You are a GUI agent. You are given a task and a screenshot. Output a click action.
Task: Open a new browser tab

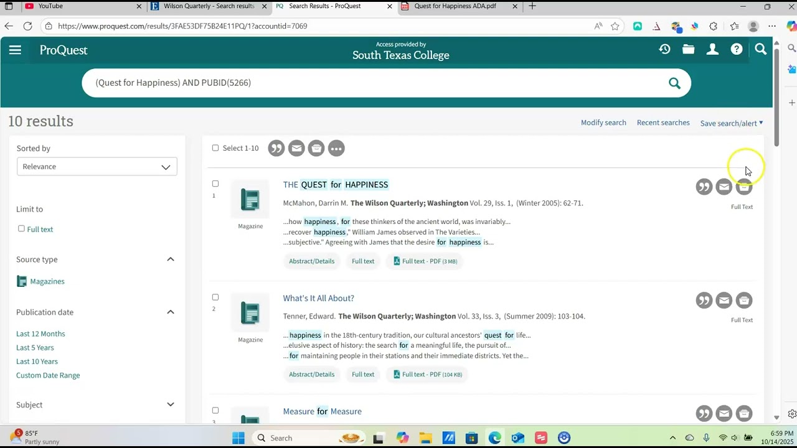pos(532,6)
